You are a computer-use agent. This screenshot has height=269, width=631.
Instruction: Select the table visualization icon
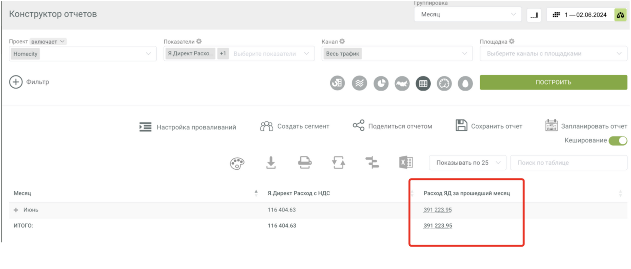click(423, 84)
